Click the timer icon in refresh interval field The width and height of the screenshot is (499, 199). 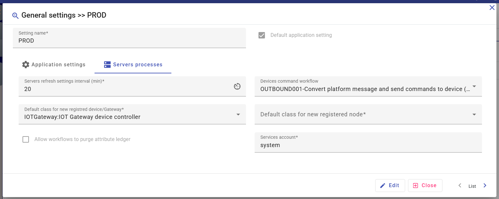pos(237,87)
